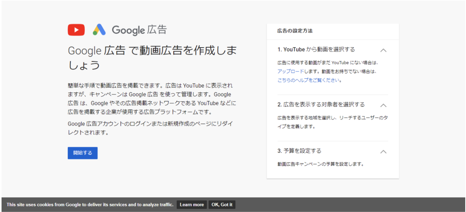Select heading 3. 予算を設定する
The width and height of the screenshot is (466, 212).
point(299,151)
